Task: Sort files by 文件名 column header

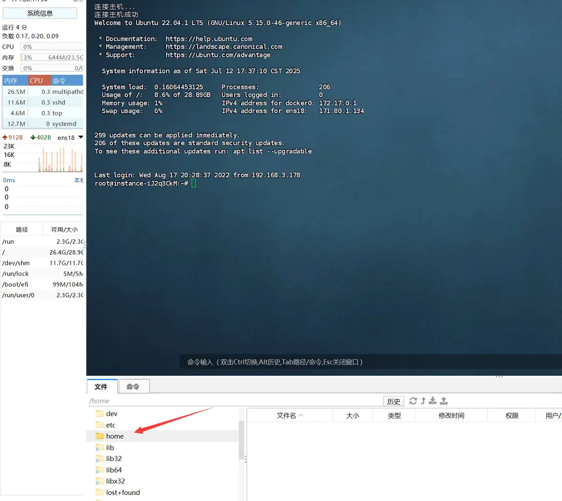Action: pyautogui.click(x=290, y=415)
